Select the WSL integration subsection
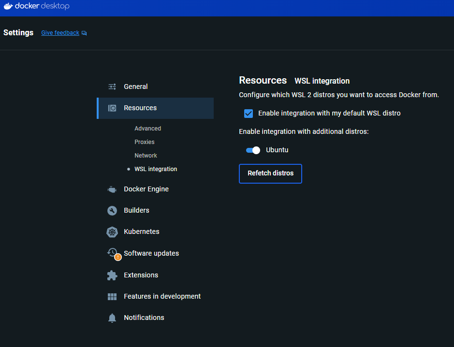 coord(156,169)
